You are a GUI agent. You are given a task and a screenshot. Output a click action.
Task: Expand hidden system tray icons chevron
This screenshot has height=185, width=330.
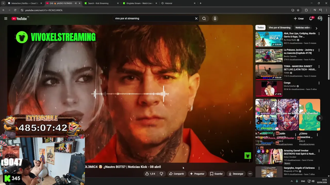pyautogui.click(x=292, y=181)
